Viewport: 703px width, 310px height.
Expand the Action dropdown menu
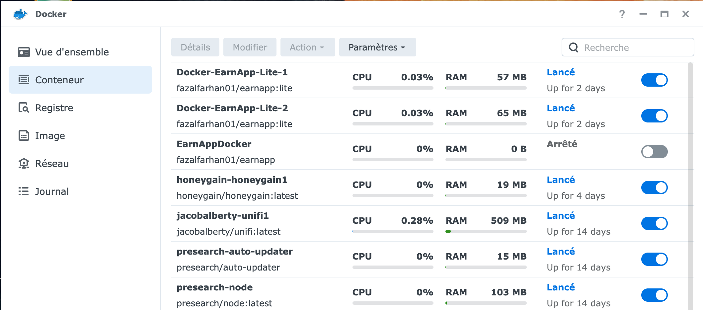click(x=307, y=47)
